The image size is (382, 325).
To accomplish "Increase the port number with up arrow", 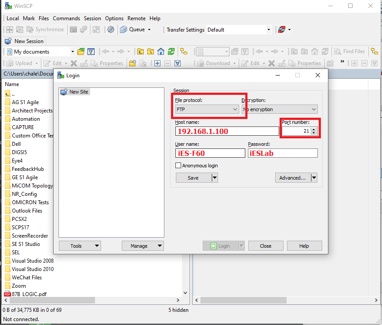I will point(313,129).
